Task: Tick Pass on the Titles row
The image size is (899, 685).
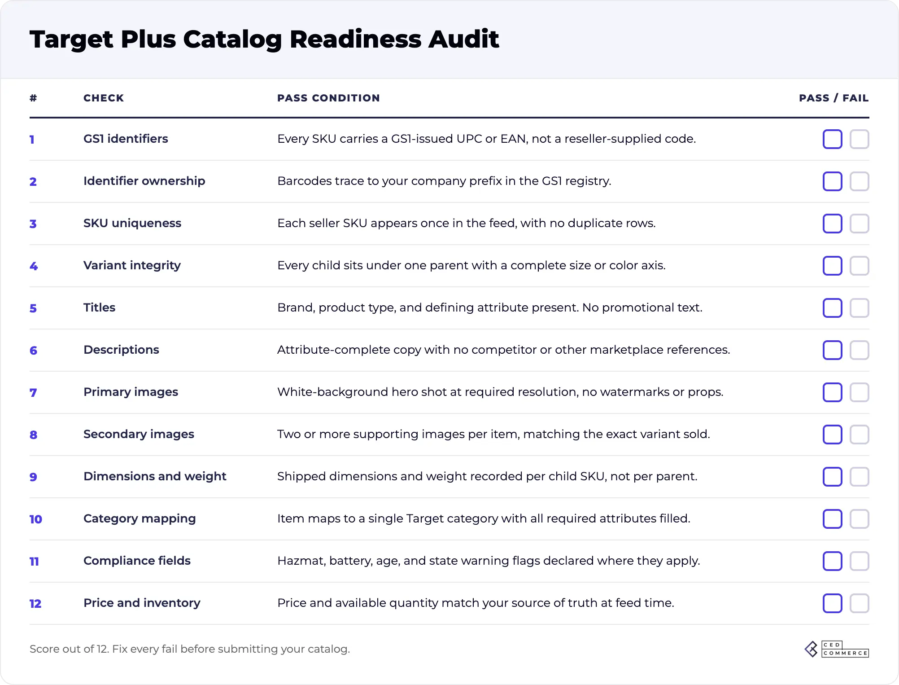Action: pyautogui.click(x=833, y=308)
